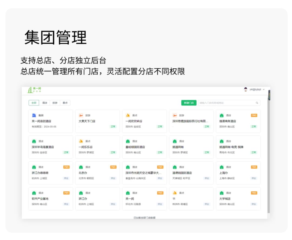
Task: Click the search magnifier icon in the search bar
Action: click(x=257, y=103)
